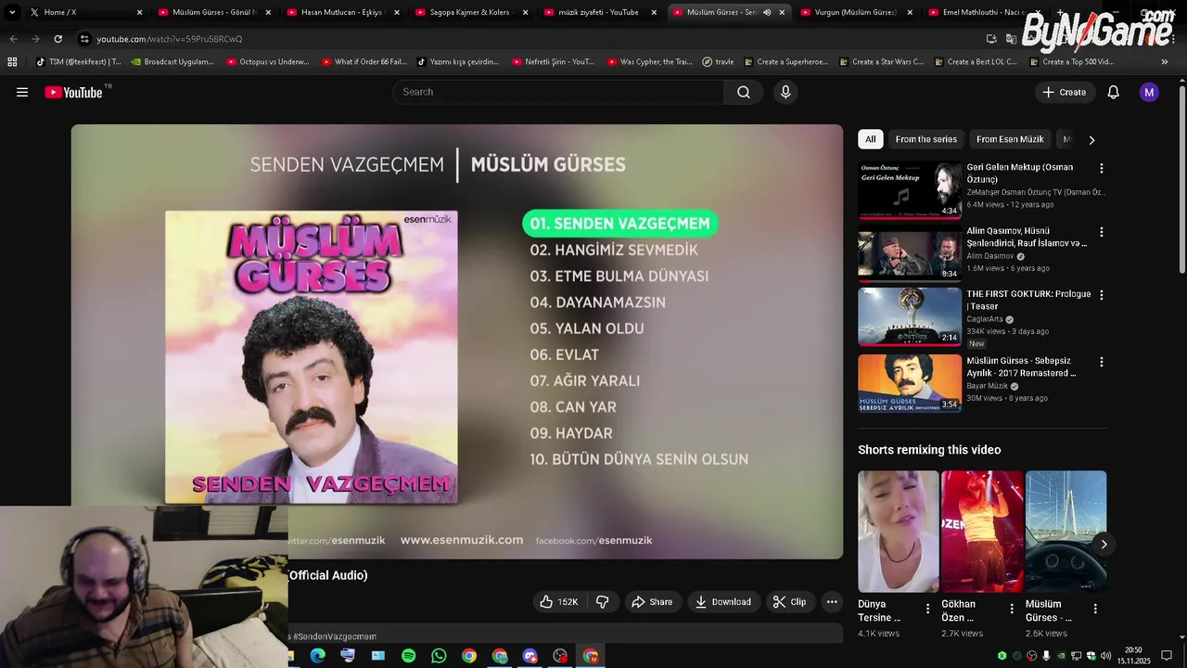Viewport: 1187px width, 668px height.
Task: Click the video player area
Action: pos(457,341)
